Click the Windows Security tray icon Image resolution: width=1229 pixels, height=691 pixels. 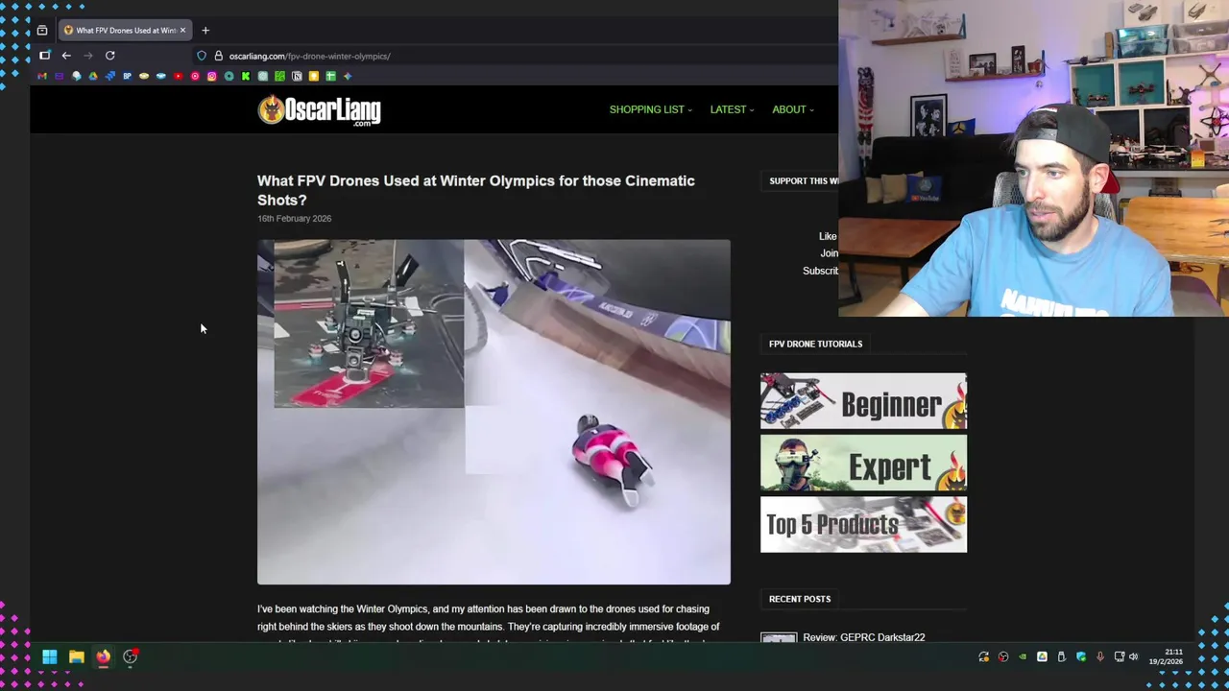1081,656
